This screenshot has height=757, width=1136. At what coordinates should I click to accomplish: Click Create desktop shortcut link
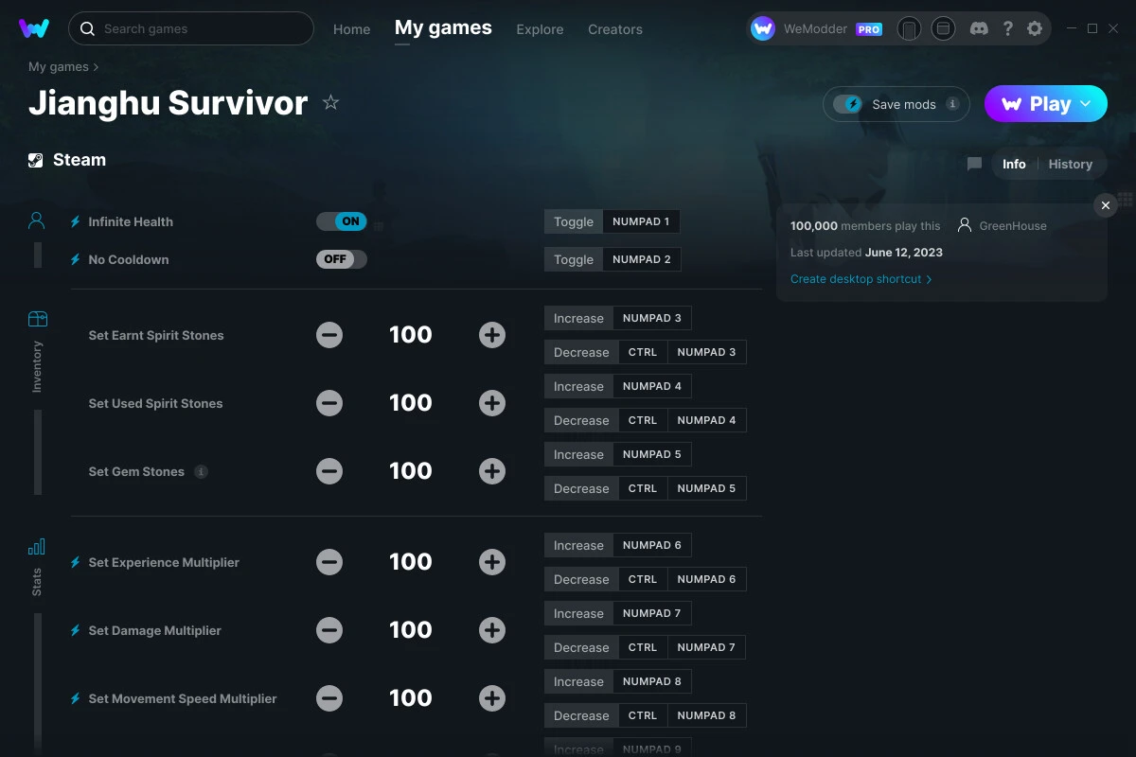tap(861, 279)
